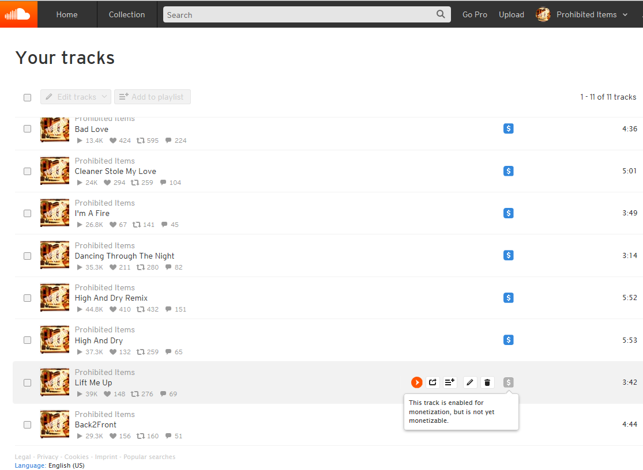Open the Bad Love track artwork thumbnail
Image resolution: width=643 pixels, height=470 pixels.
pyautogui.click(x=55, y=130)
